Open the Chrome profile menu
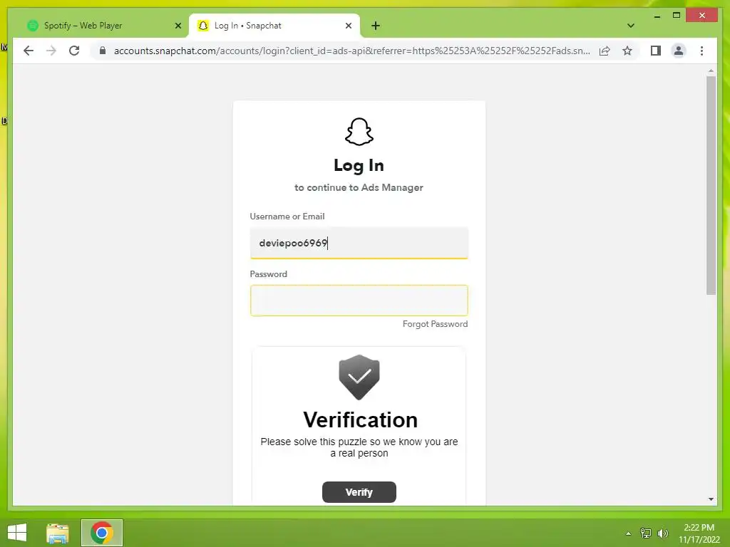730x547 pixels. tap(679, 51)
